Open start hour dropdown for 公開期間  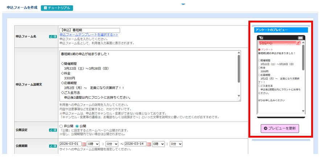(93, 144)
